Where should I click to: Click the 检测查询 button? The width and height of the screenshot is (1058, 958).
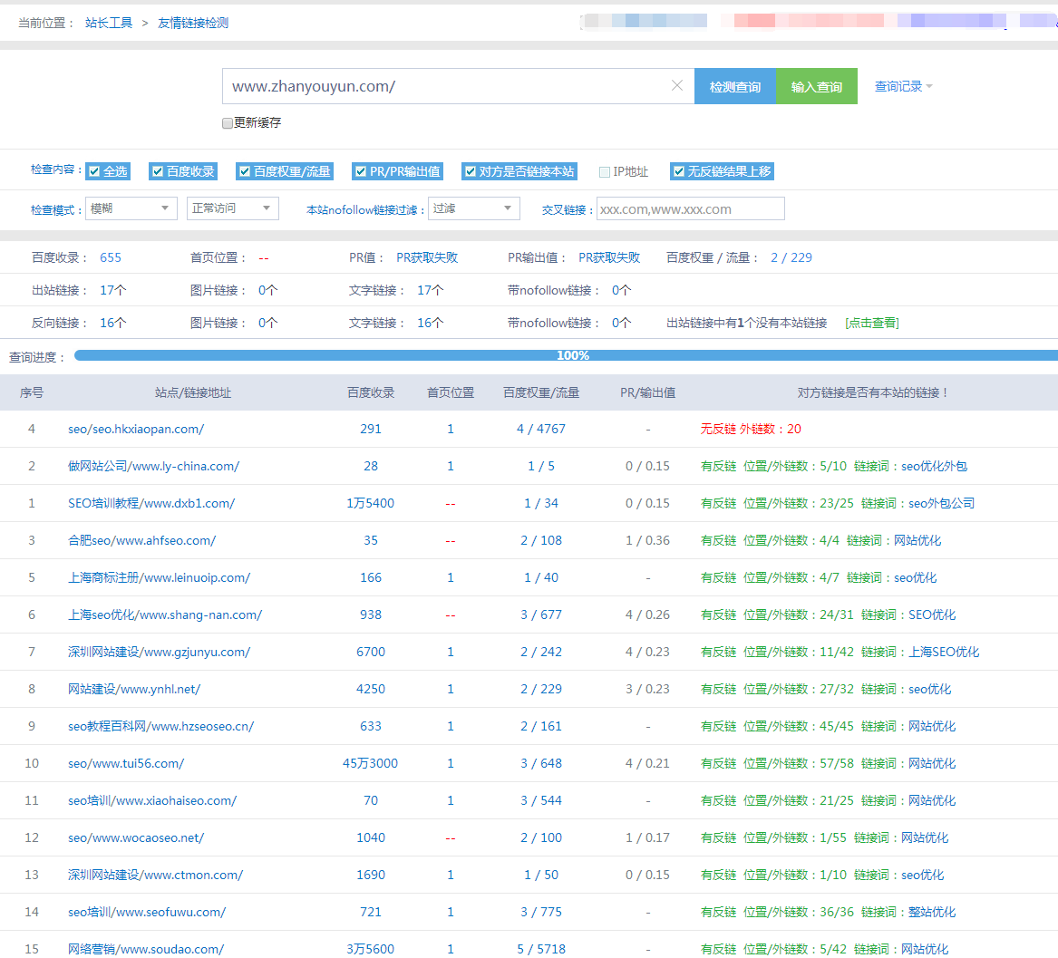(734, 86)
